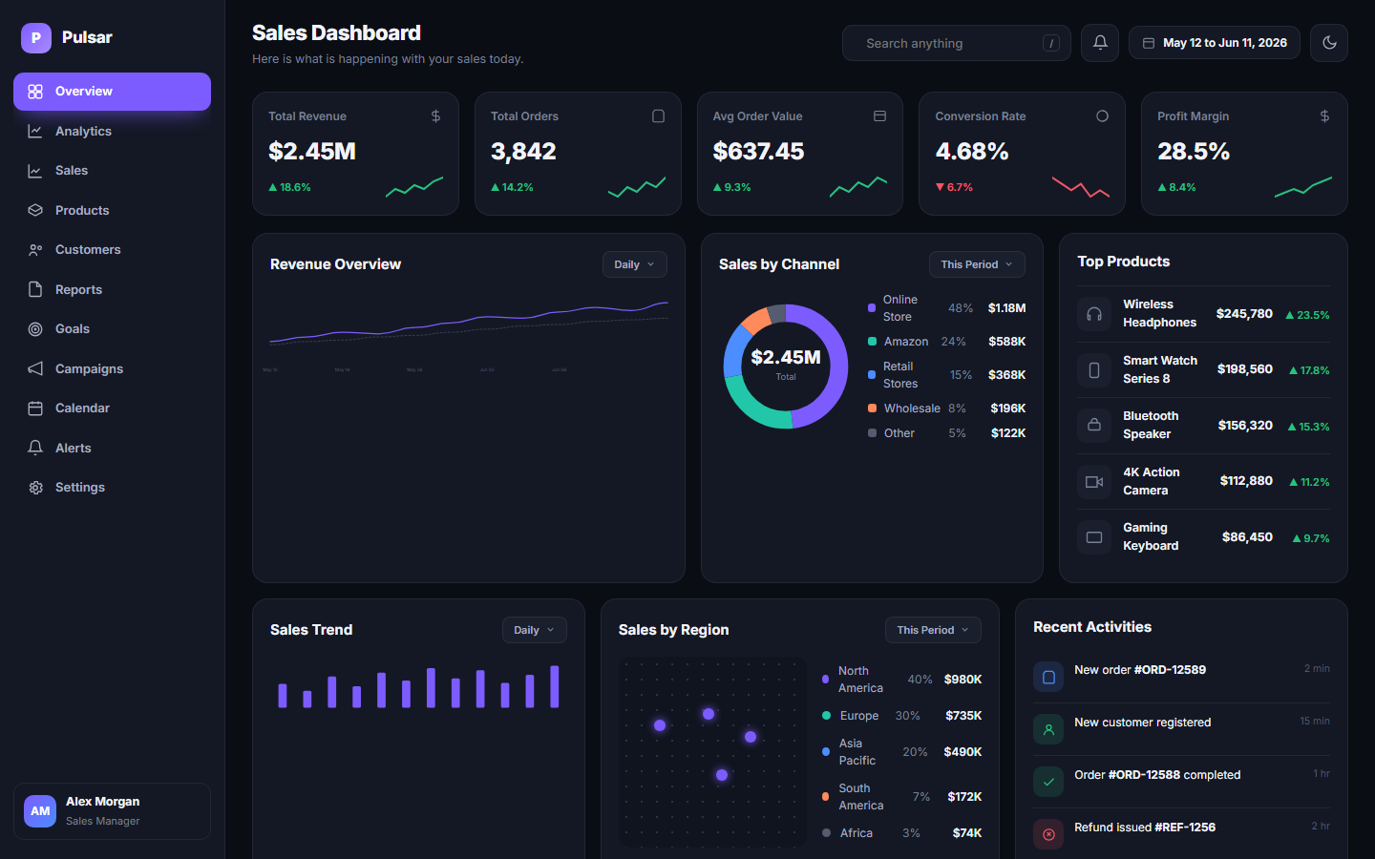Click New customer registered activity icon
Viewport: 1375px width, 859px height.
[x=1048, y=729]
